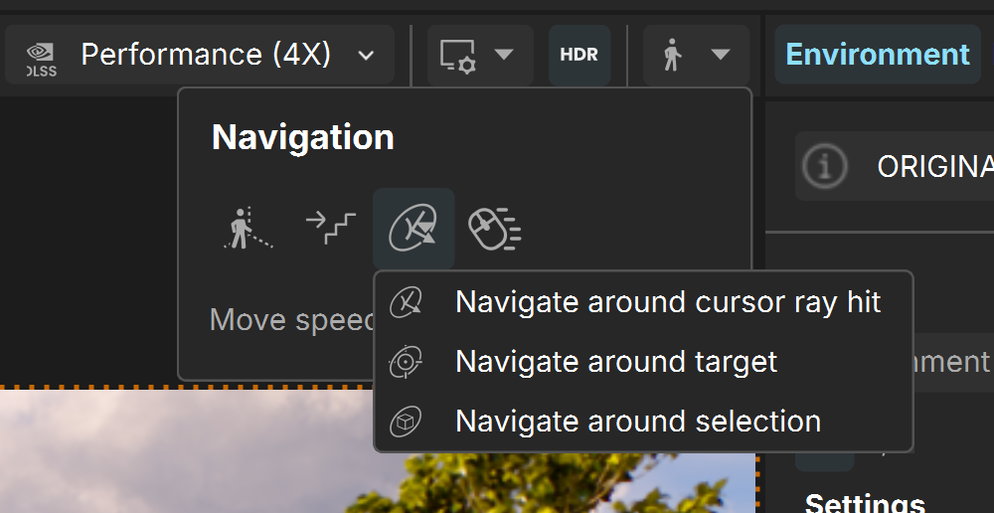Click the Navigation panel heading

click(303, 137)
